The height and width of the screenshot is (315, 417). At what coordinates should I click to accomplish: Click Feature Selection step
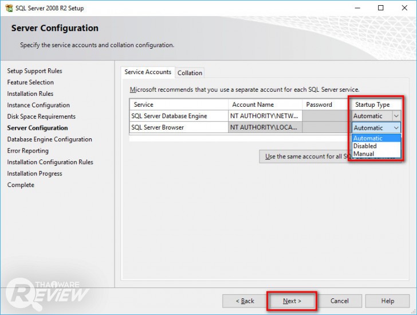(30, 83)
